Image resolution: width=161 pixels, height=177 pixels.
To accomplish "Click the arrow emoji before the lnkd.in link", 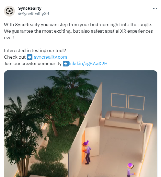I will 66,64.
